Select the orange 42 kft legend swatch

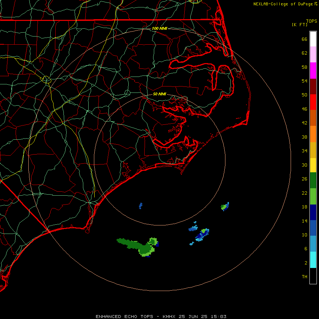click(x=313, y=134)
